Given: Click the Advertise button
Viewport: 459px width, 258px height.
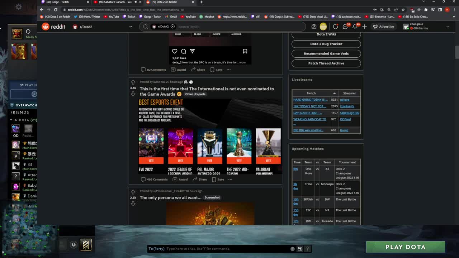Looking at the screenshot, I should click(383, 27).
